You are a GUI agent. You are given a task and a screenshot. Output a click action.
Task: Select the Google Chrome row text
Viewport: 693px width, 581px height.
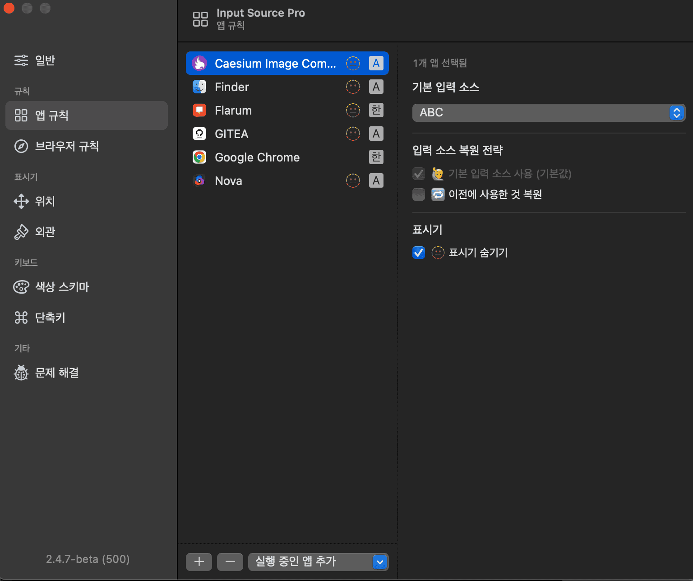click(x=257, y=157)
